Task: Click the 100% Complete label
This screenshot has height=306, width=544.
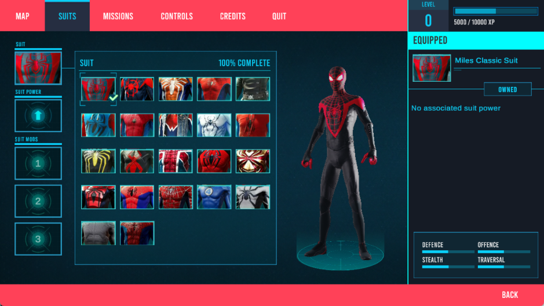Action: tap(244, 63)
